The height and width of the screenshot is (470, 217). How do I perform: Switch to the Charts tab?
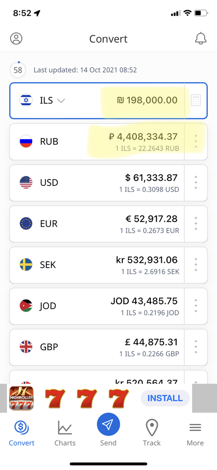click(65, 433)
